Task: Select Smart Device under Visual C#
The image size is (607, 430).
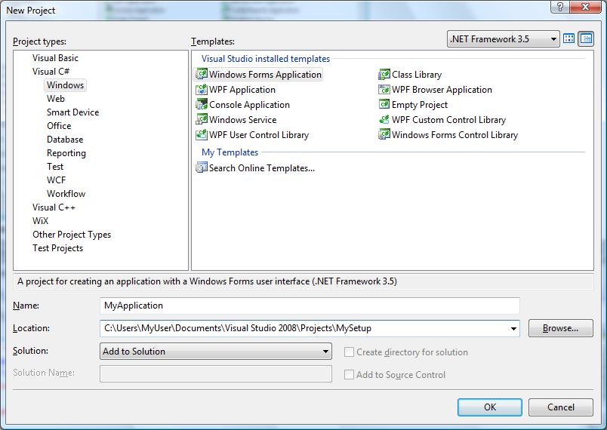Action: click(72, 112)
